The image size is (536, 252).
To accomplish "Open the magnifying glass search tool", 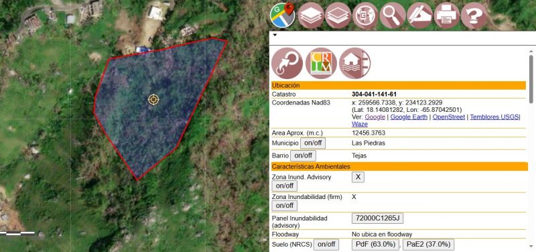I will click(x=393, y=15).
